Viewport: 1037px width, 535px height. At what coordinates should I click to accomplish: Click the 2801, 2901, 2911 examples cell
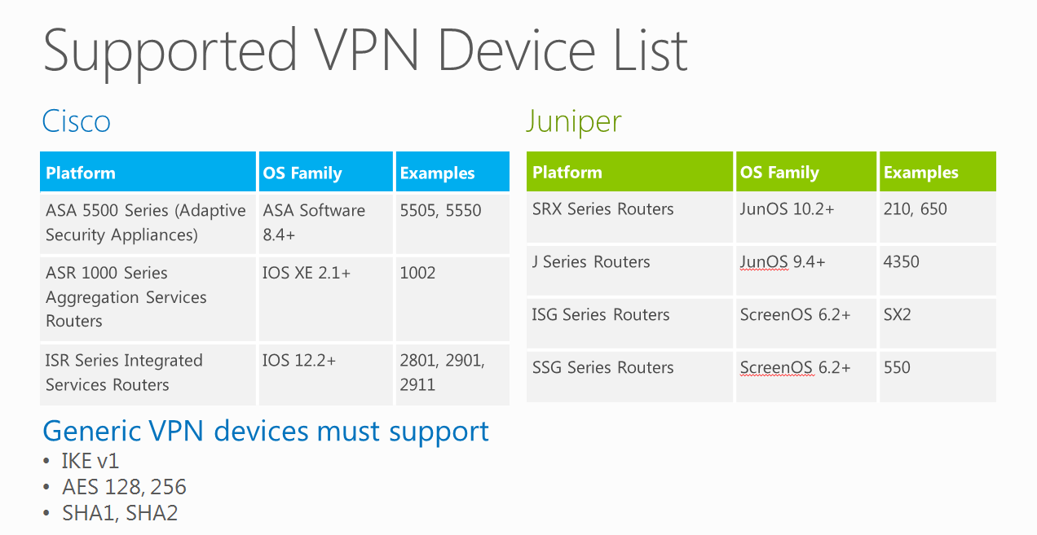click(452, 374)
